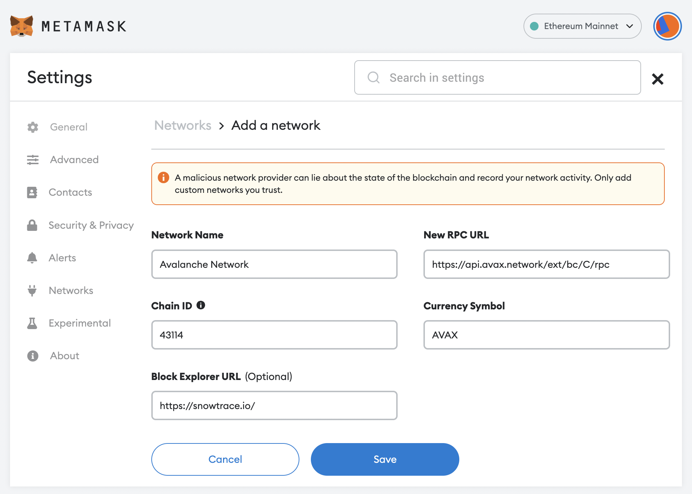The height and width of the screenshot is (494, 692).
Task: Click the MetaMask fox logo
Action: (22, 26)
